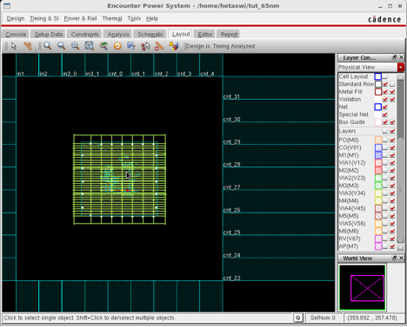Click the RV(V67) magenta color swatch
Viewport: 407px width, 327px height.
coord(378,239)
